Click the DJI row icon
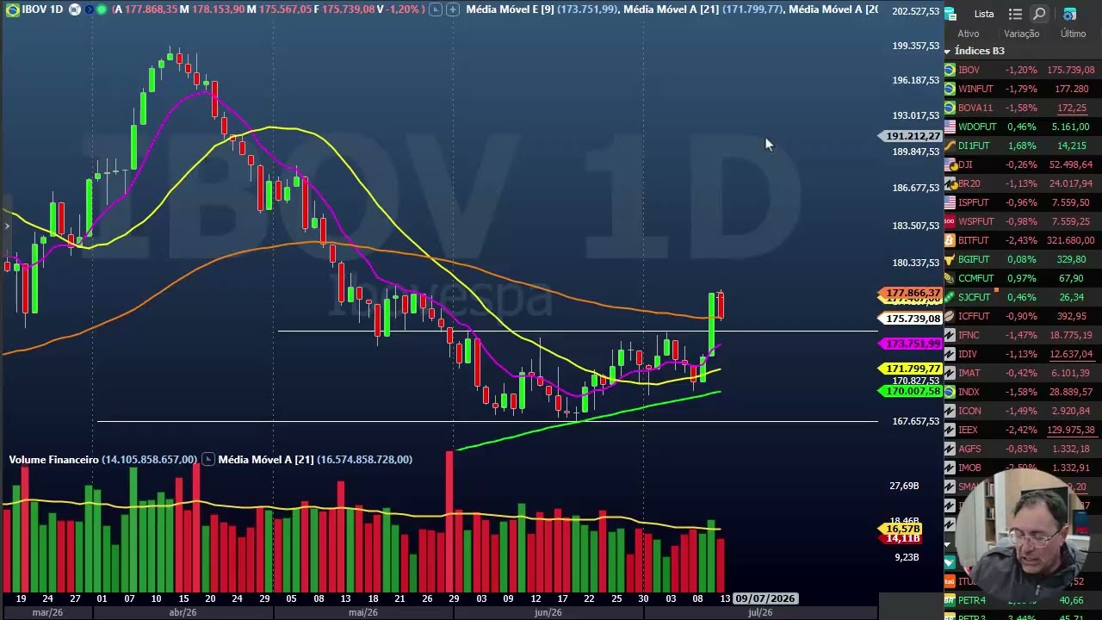1102x620 pixels. click(950, 164)
